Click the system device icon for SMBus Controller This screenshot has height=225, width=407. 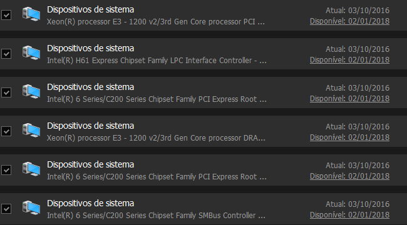point(31,207)
